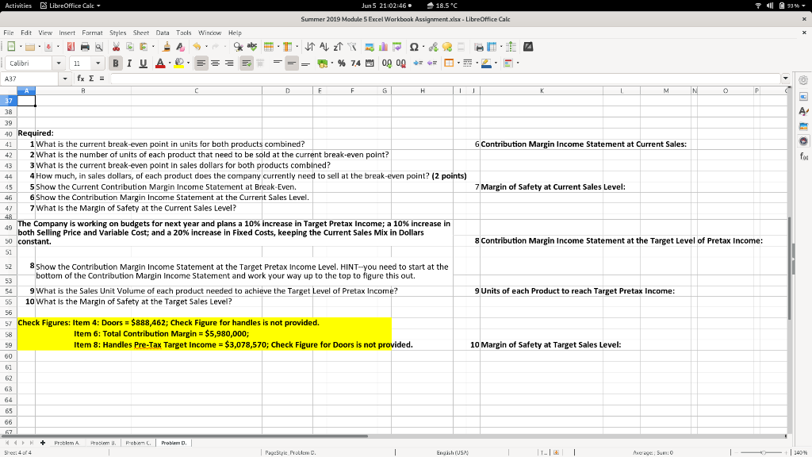812x457 pixels.
Task: Insert a chart
Action: [383, 47]
